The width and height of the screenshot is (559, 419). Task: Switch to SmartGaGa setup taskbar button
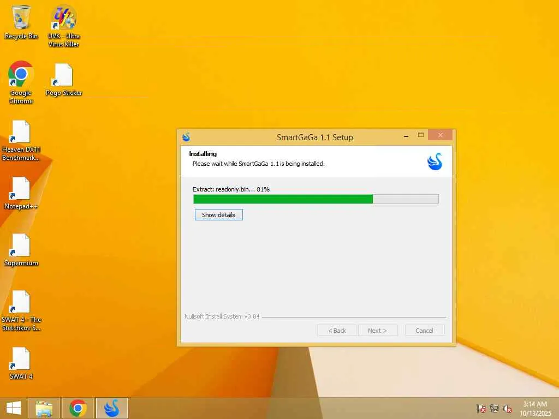112,408
